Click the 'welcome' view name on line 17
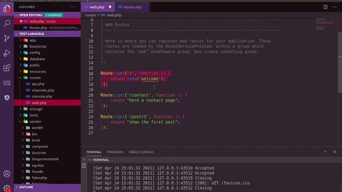 [150, 79]
